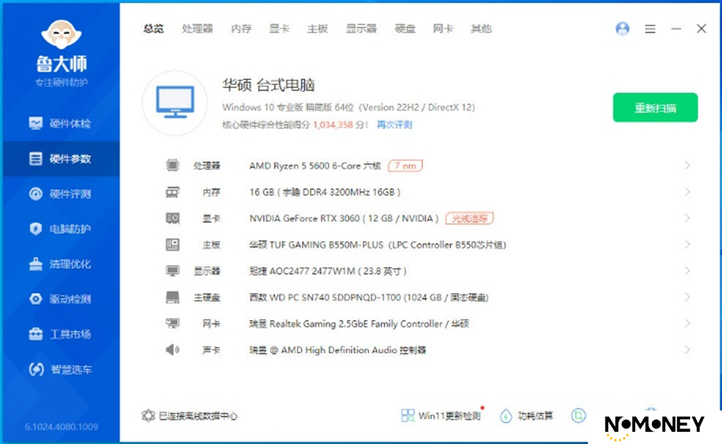Close the 鲁大师 window
The height and width of the screenshot is (444, 722).
[x=701, y=29]
